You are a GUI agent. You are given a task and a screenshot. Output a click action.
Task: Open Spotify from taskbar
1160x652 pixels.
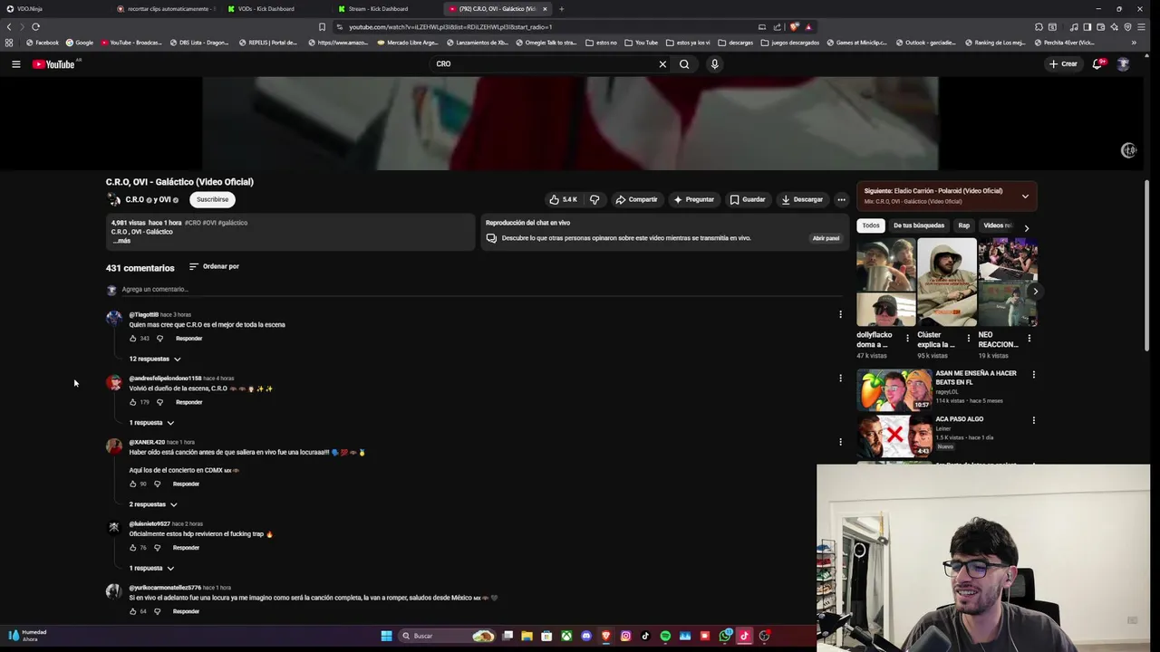click(x=665, y=636)
